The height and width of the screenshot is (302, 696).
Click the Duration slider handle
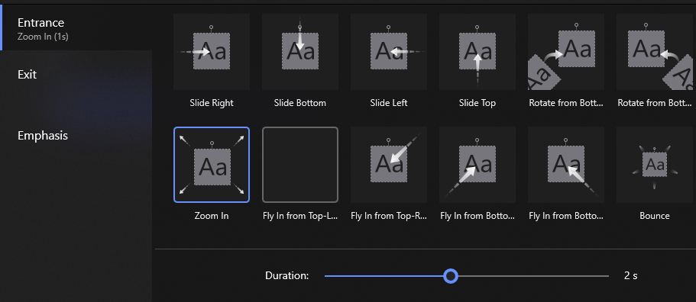451,276
